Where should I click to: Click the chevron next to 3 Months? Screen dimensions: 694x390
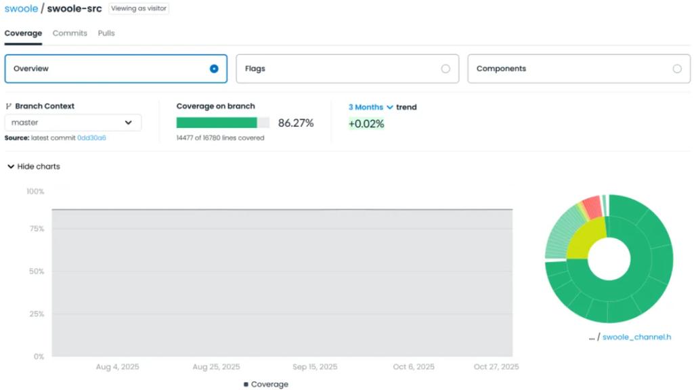(x=389, y=107)
